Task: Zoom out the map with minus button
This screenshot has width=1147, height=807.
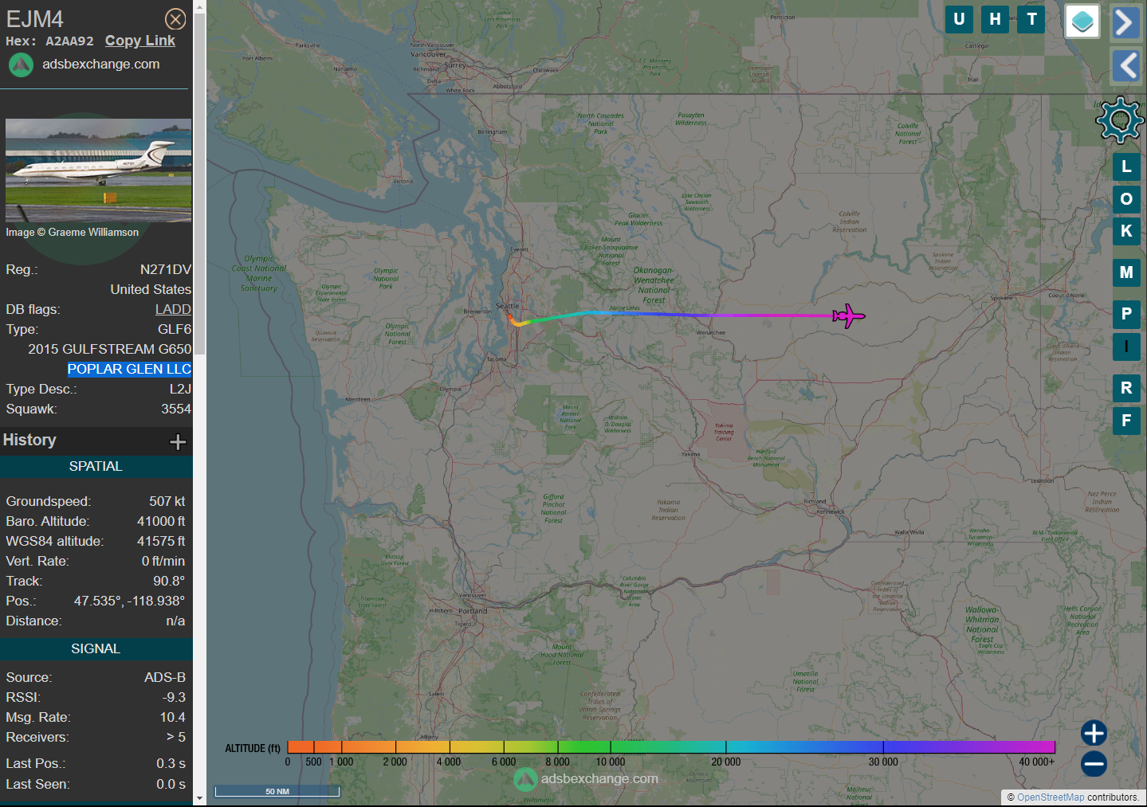Action: coord(1094,764)
